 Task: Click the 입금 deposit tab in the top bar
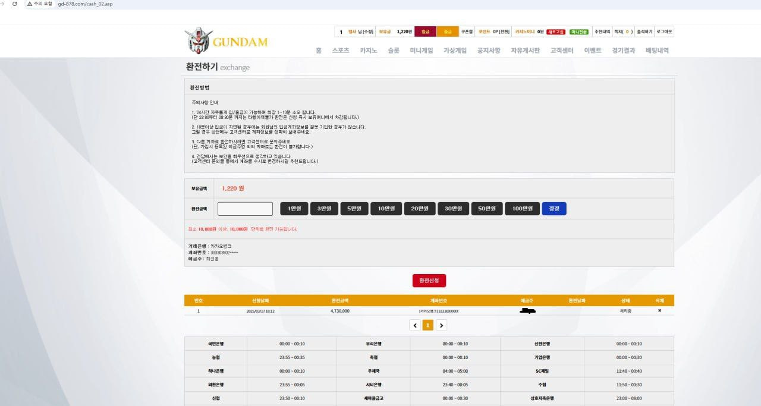tap(425, 32)
